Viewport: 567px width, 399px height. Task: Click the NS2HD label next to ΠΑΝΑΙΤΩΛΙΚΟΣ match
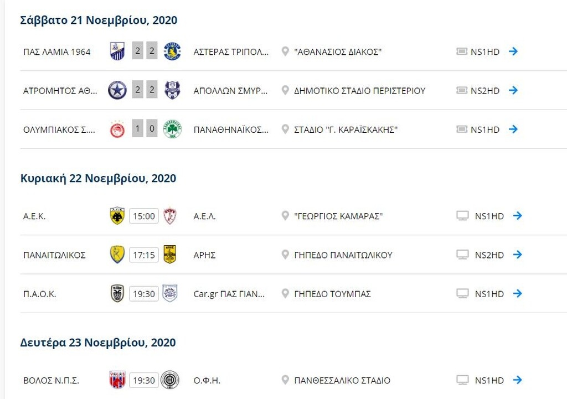[x=490, y=255]
